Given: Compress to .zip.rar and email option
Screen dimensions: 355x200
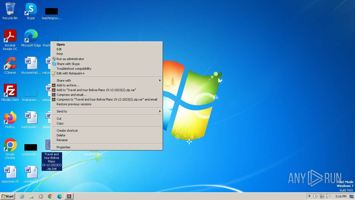Looking at the screenshot, I should (107, 99).
